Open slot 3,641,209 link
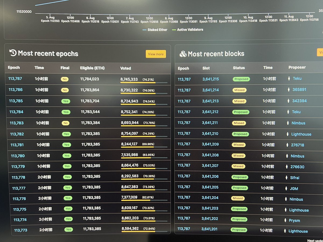323x242 pixels. point(210,144)
